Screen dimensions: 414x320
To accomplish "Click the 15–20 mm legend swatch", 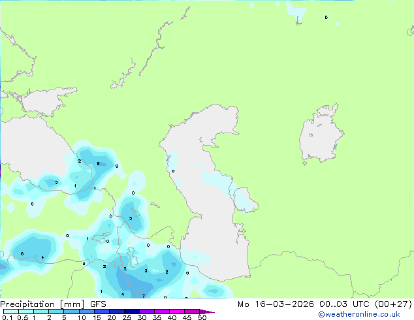I will click(102, 312).
